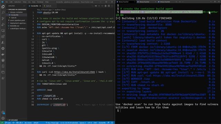
Task: Open the Remote Explorer view
Action: (x=3, y=31)
